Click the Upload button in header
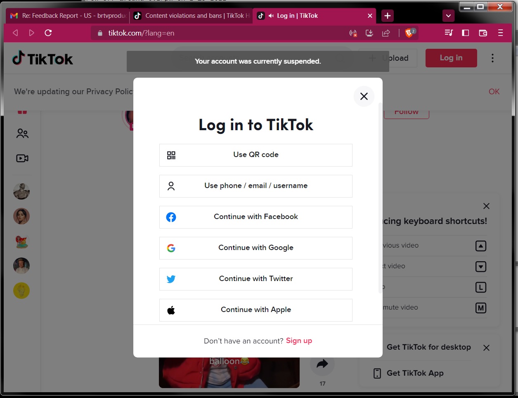 click(x=388, y=58)
